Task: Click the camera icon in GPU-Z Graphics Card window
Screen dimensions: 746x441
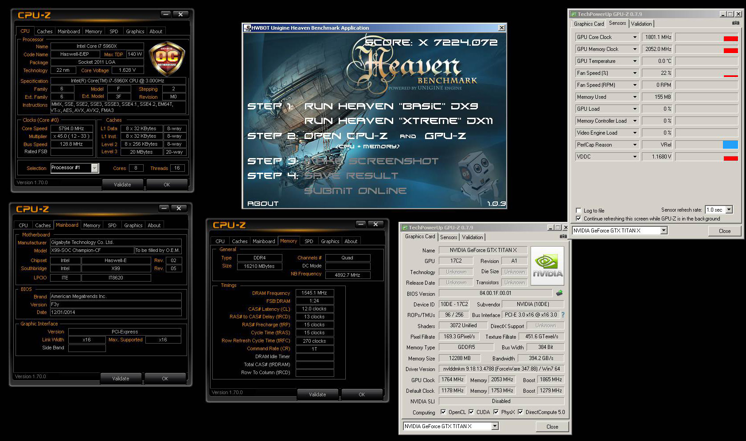Action: coord(563,236)
